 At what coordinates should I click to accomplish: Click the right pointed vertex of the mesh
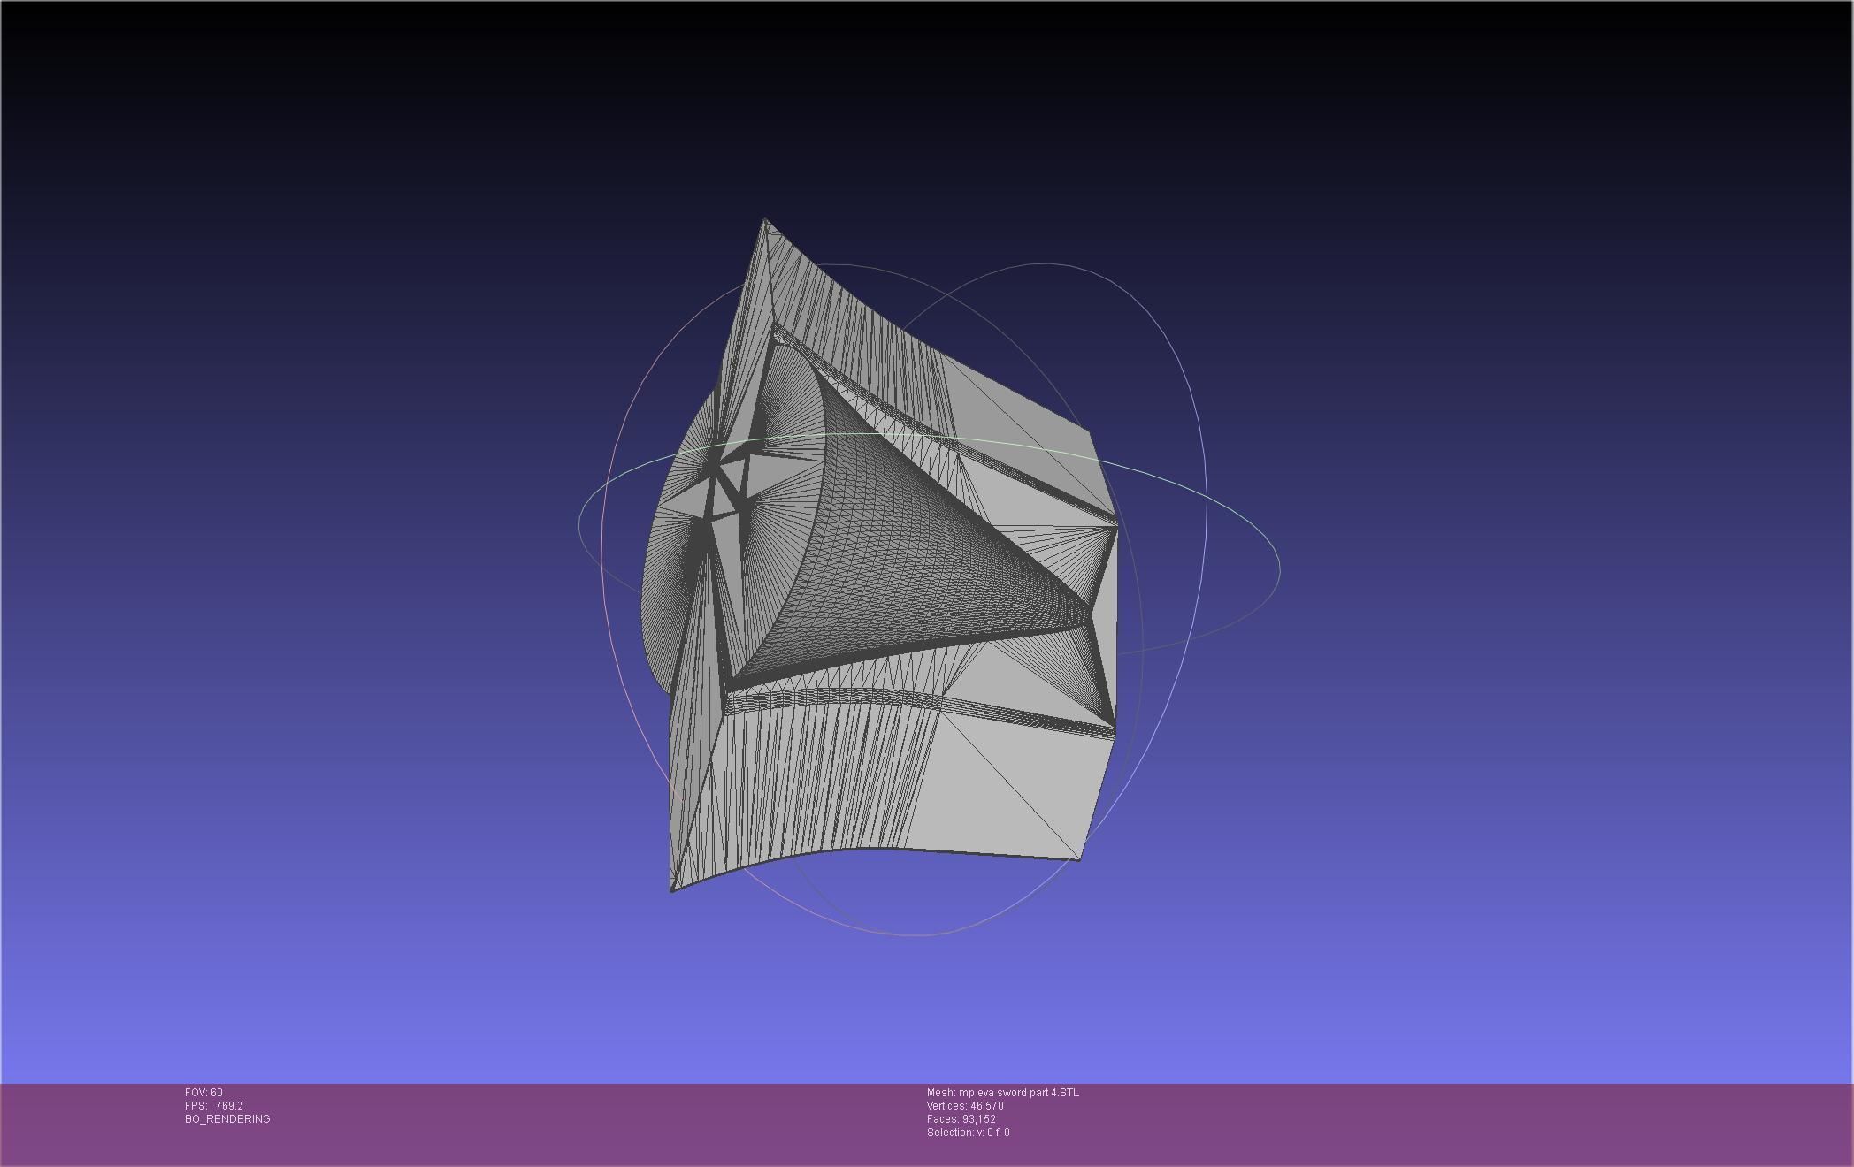[x=1117, y=526]
